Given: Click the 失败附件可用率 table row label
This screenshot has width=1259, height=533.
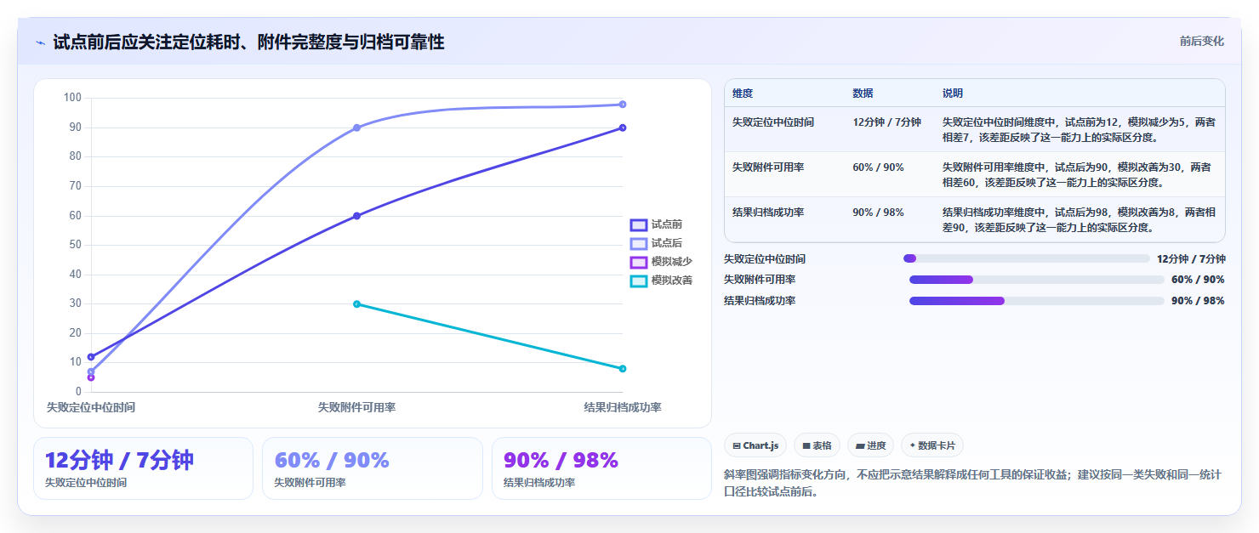Looking at the screenshot, I should pyautogui.click(x=768, y=167).
